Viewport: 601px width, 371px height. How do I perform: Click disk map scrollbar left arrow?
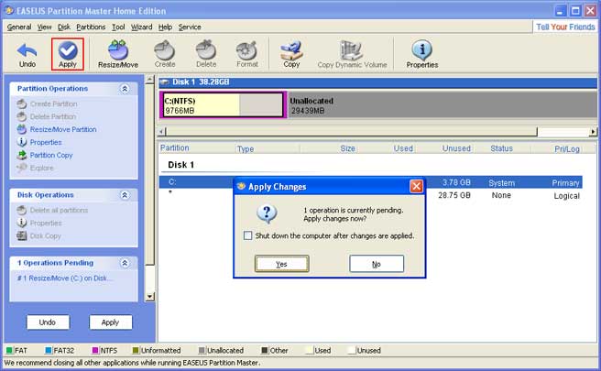pos(161,132)
